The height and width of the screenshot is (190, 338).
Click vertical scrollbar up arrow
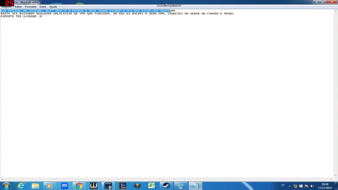click(336, 11)
